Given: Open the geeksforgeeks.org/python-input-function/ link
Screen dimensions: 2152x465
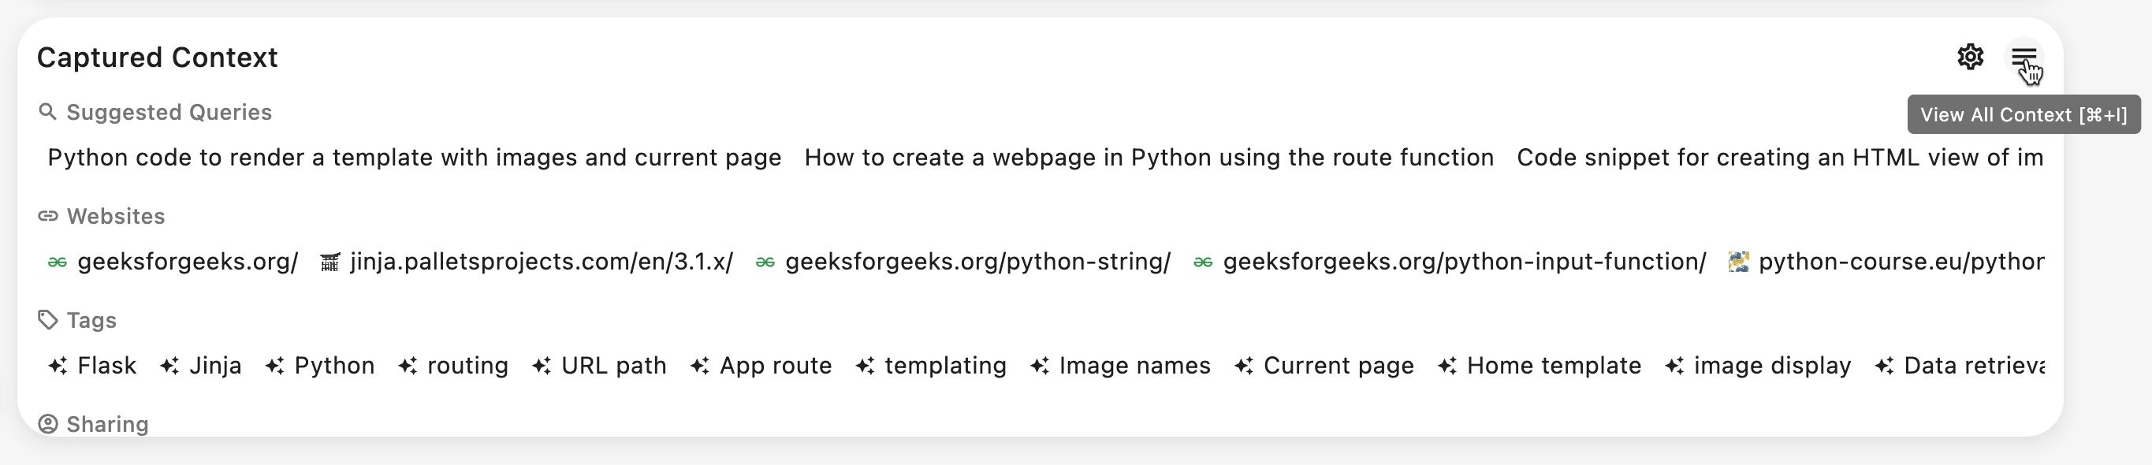Looking at the screenshot, I should click(1450, 262).
